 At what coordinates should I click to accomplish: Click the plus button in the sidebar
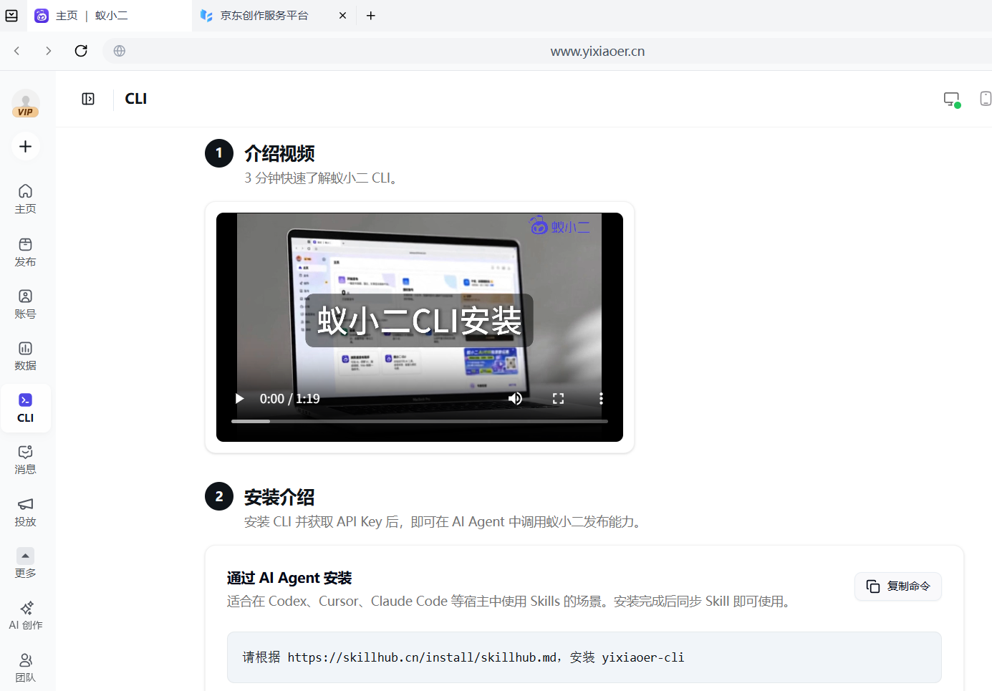[25, 146]
